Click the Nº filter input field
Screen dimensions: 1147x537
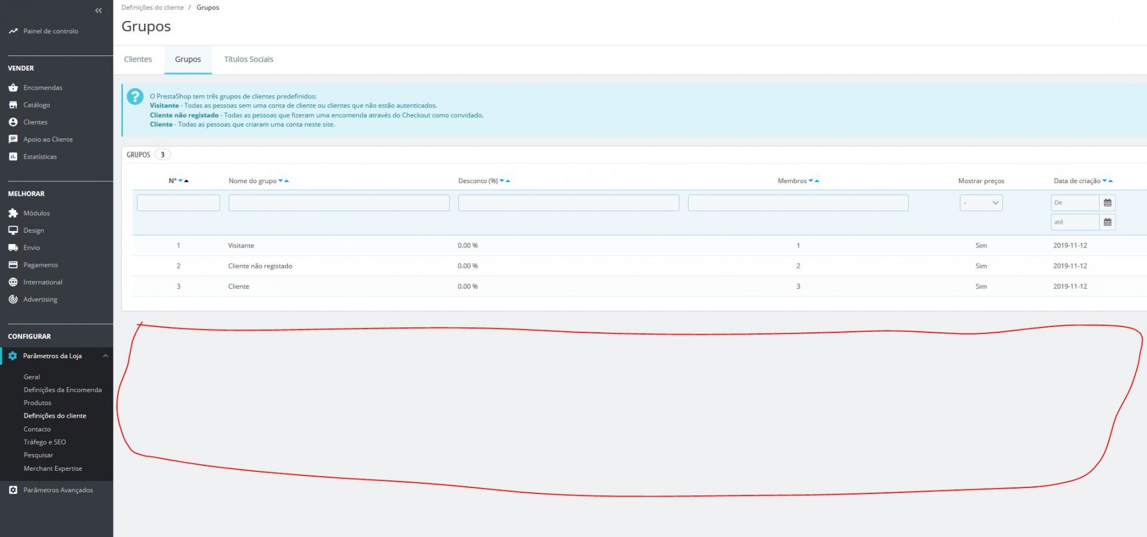click(x=178, y=203)
